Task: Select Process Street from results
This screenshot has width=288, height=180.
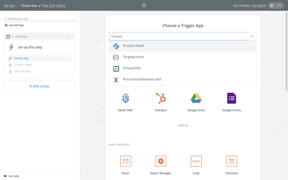Action: coord(183,46)
